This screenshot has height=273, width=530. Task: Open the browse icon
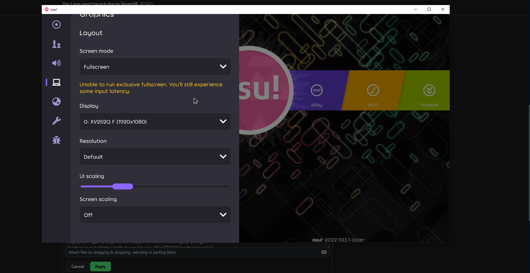point(429,90)
